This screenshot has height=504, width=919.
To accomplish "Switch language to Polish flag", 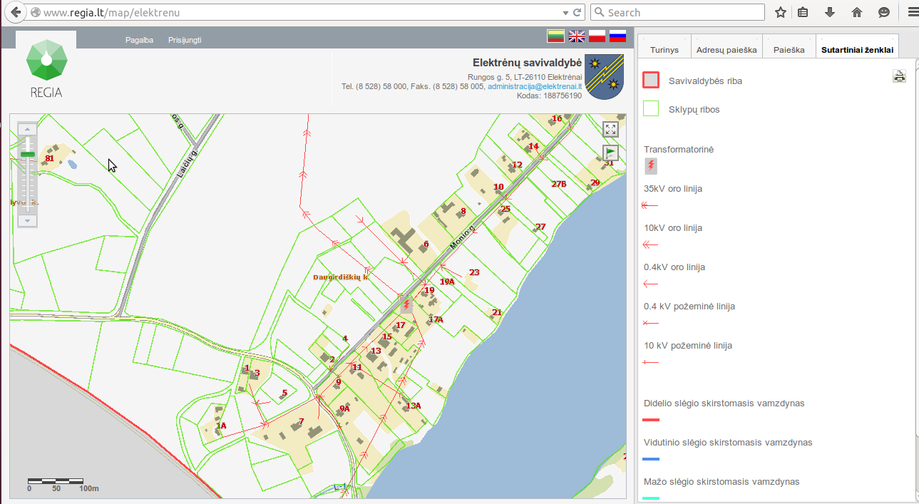I will [597, 36].
